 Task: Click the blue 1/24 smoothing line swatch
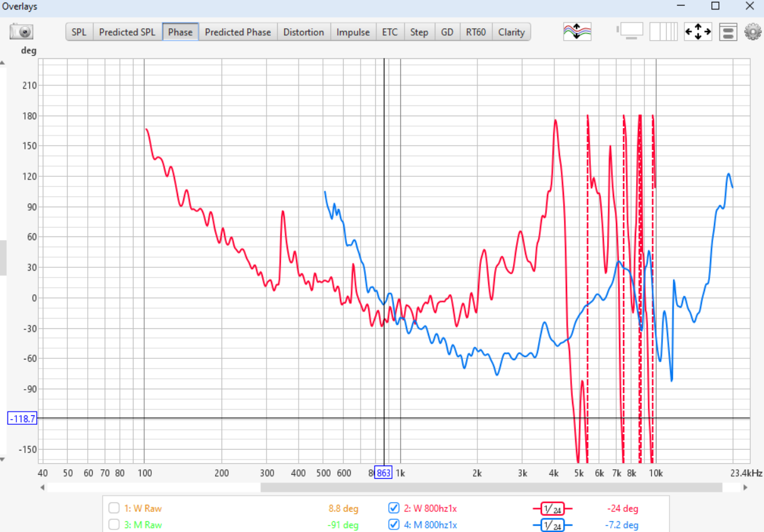(x=552, y=525)
